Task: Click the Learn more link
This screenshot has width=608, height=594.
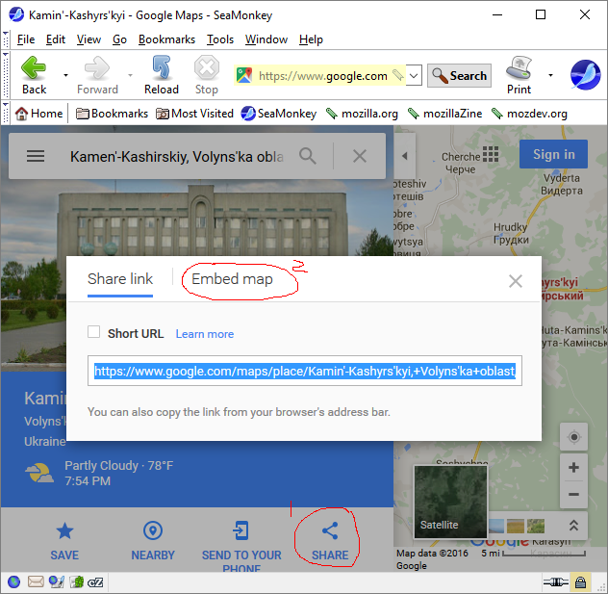Action: point(205,334)
